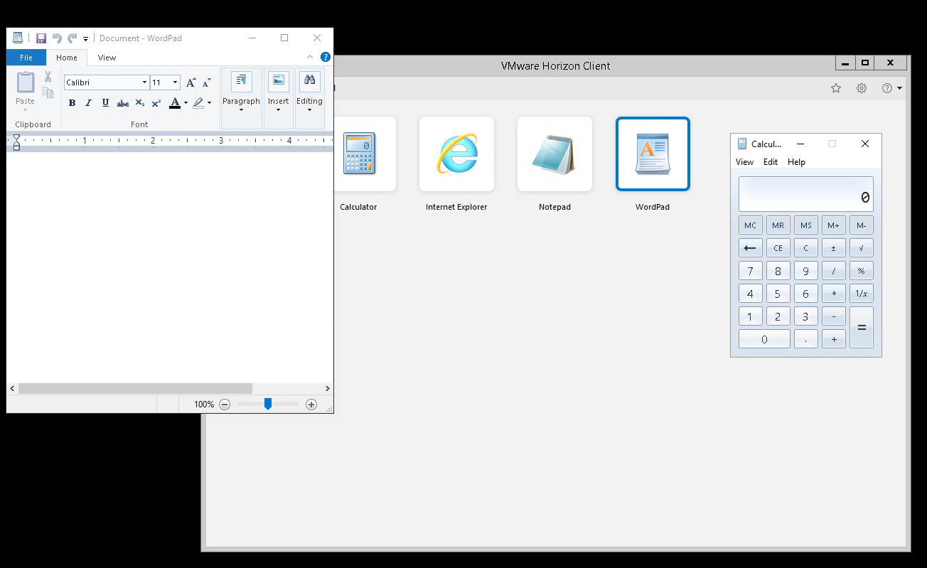Click the backspace arrow button in Calculator
This screenshot has width=927, height=568.
point(751,248)
